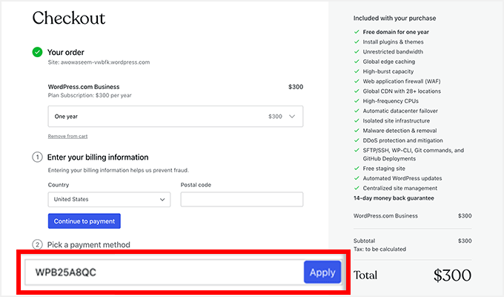Screen dimensions: 504x297
Task: Focus the Postal code input field
Action: 242,200
